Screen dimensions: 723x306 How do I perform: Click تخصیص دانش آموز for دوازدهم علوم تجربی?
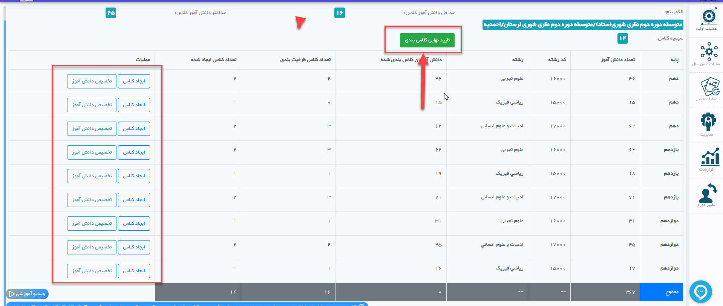pos(92,224)
